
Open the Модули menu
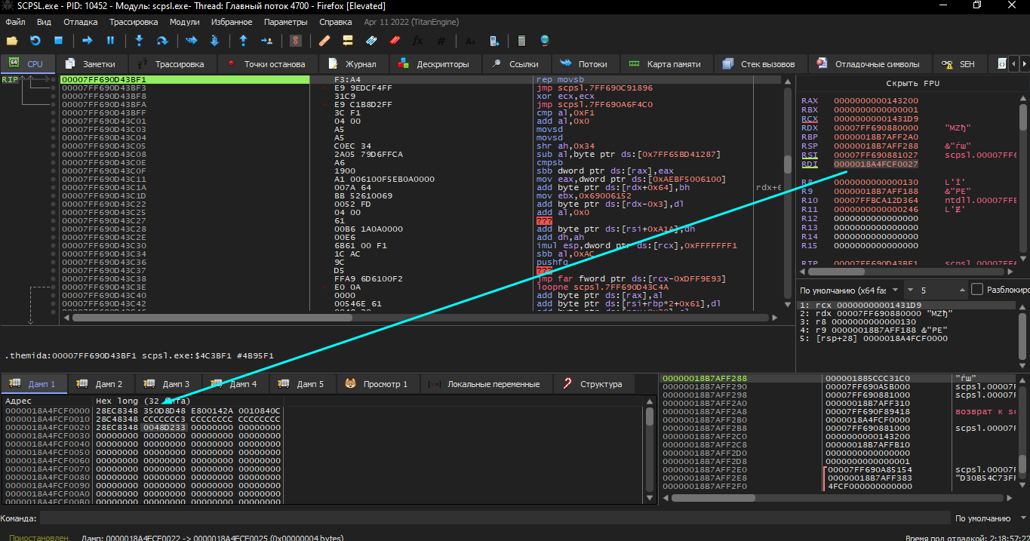tap(185, 22)
